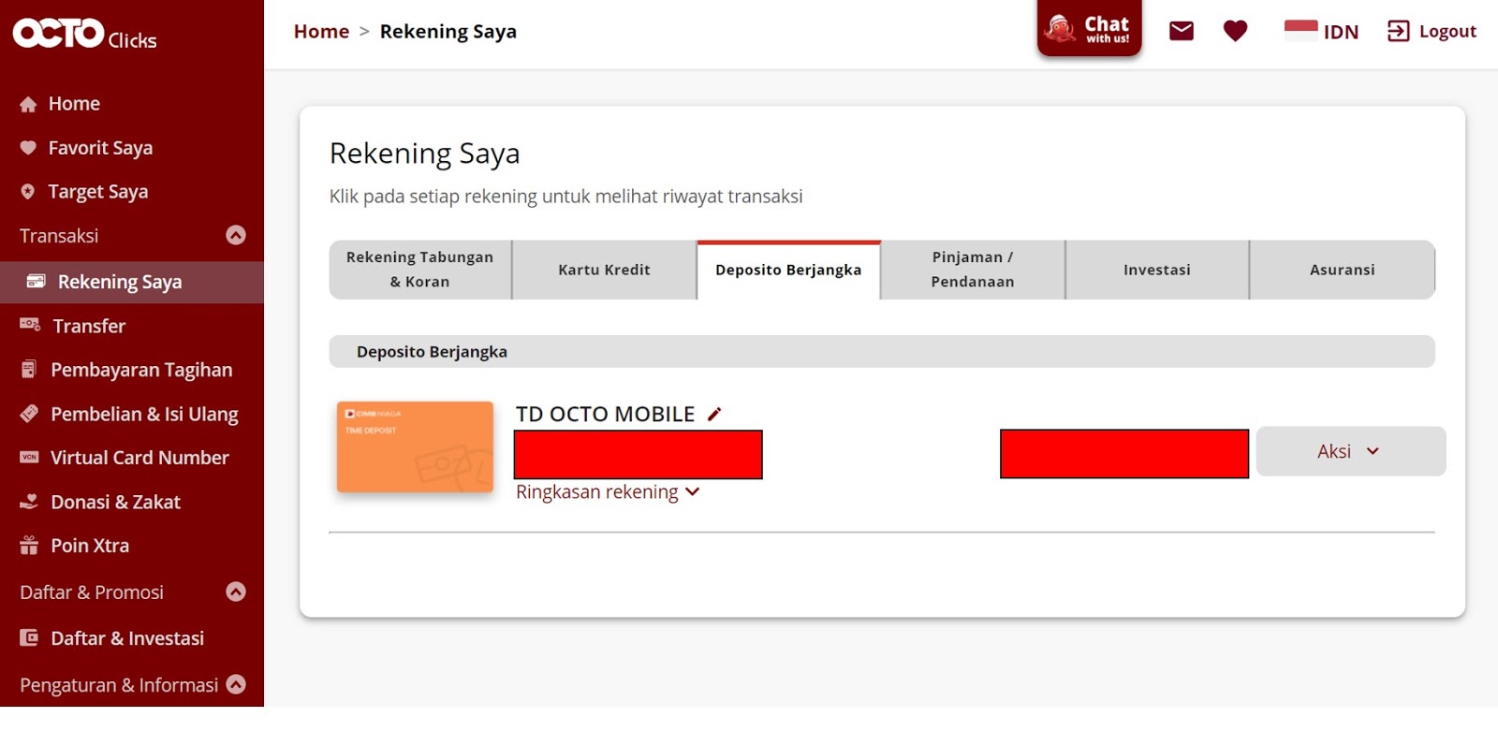This screenshot has height=746, width=1498.
Task: Click the Home house icon in sidebar
Action: pos(28,104)
